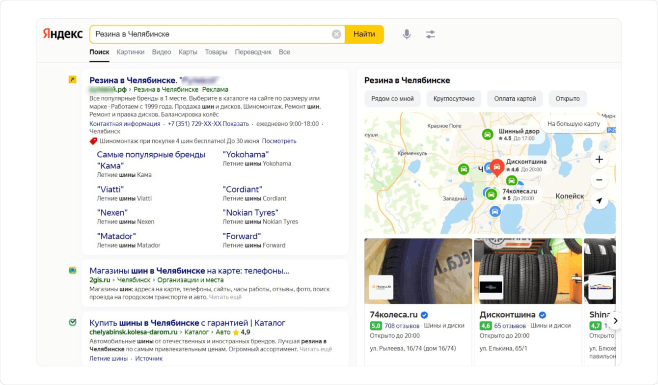Click chelyabinsk.kolesa-darom.ru domain link

point(133,332)
